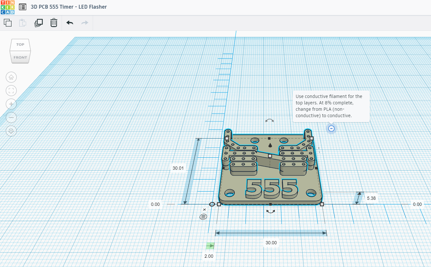The width and height of the screenshot is (431, 267).
Task: Select the Copy icon in the toolbar
Action: click(x=7, y=23)
